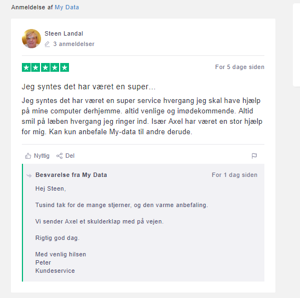Choose the Del share button

pos(65,156)
